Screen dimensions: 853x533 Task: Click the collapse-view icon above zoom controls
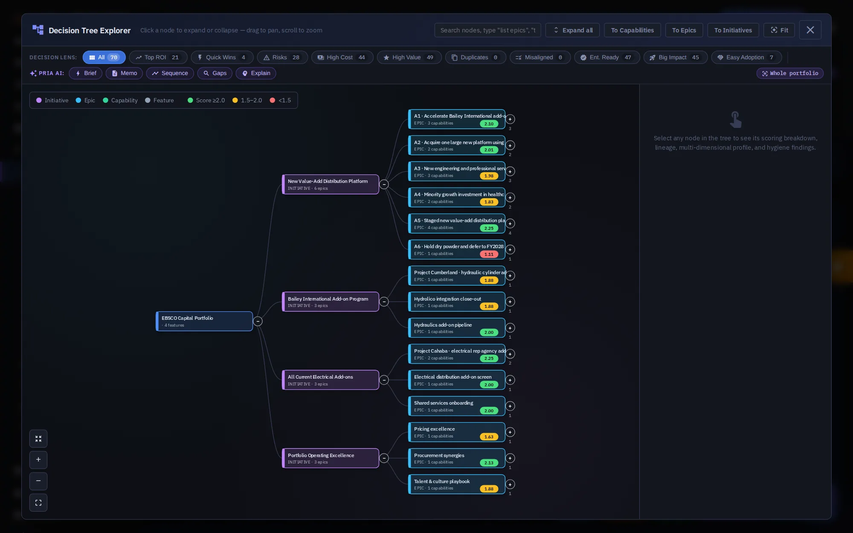tap(38, 438)
